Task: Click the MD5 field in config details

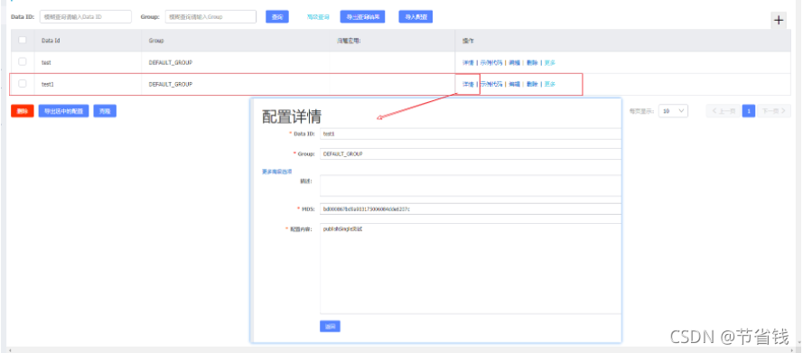Action: (470, 209)
